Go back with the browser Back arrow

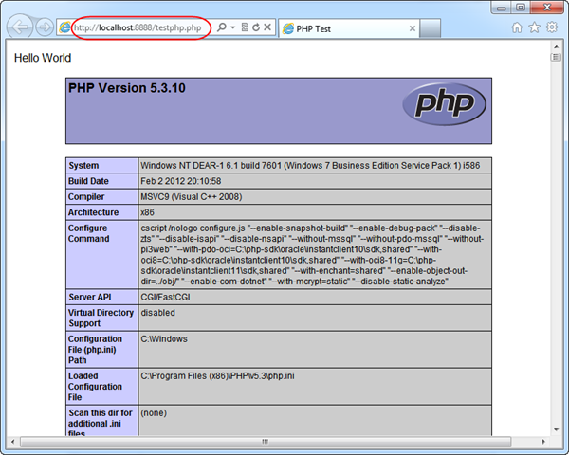[20, 27]
